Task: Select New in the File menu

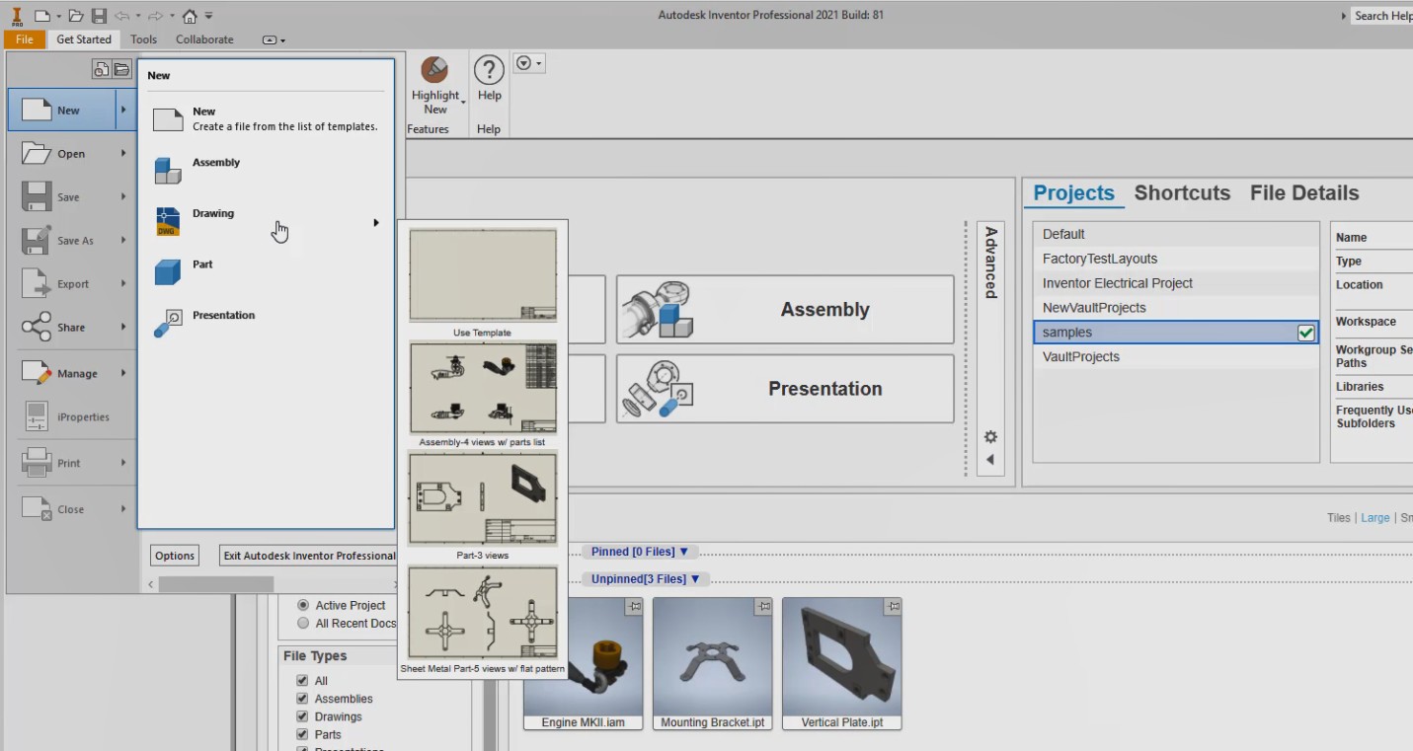Action: click(x=61, y=111)
